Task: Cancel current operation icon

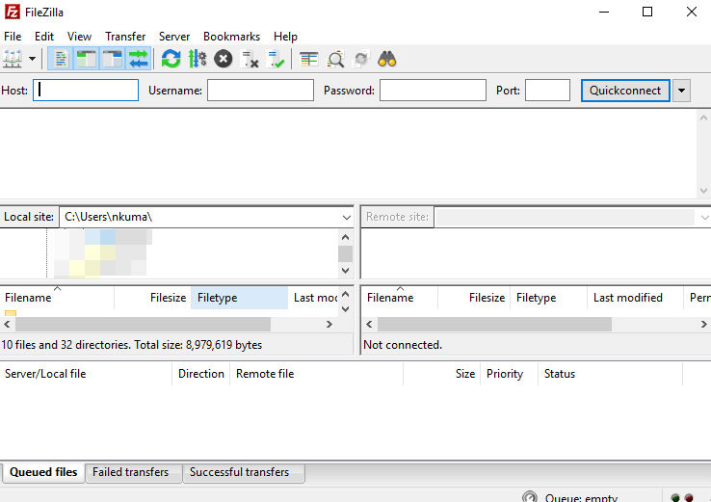Action: 224,59
